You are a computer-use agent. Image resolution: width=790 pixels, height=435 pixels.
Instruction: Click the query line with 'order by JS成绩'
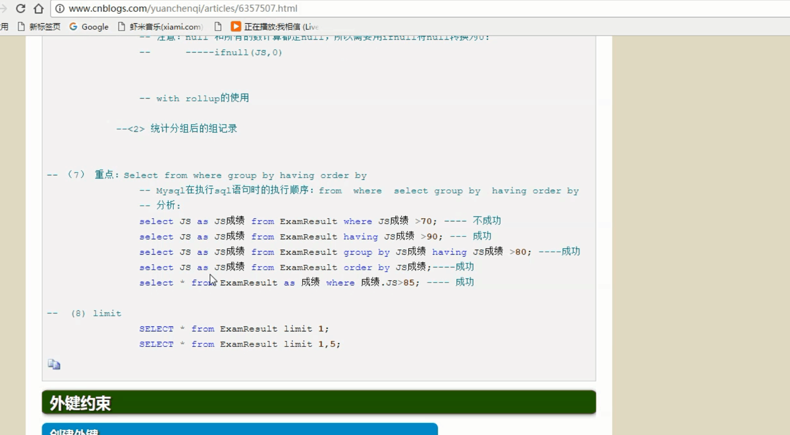coord(307,267)
